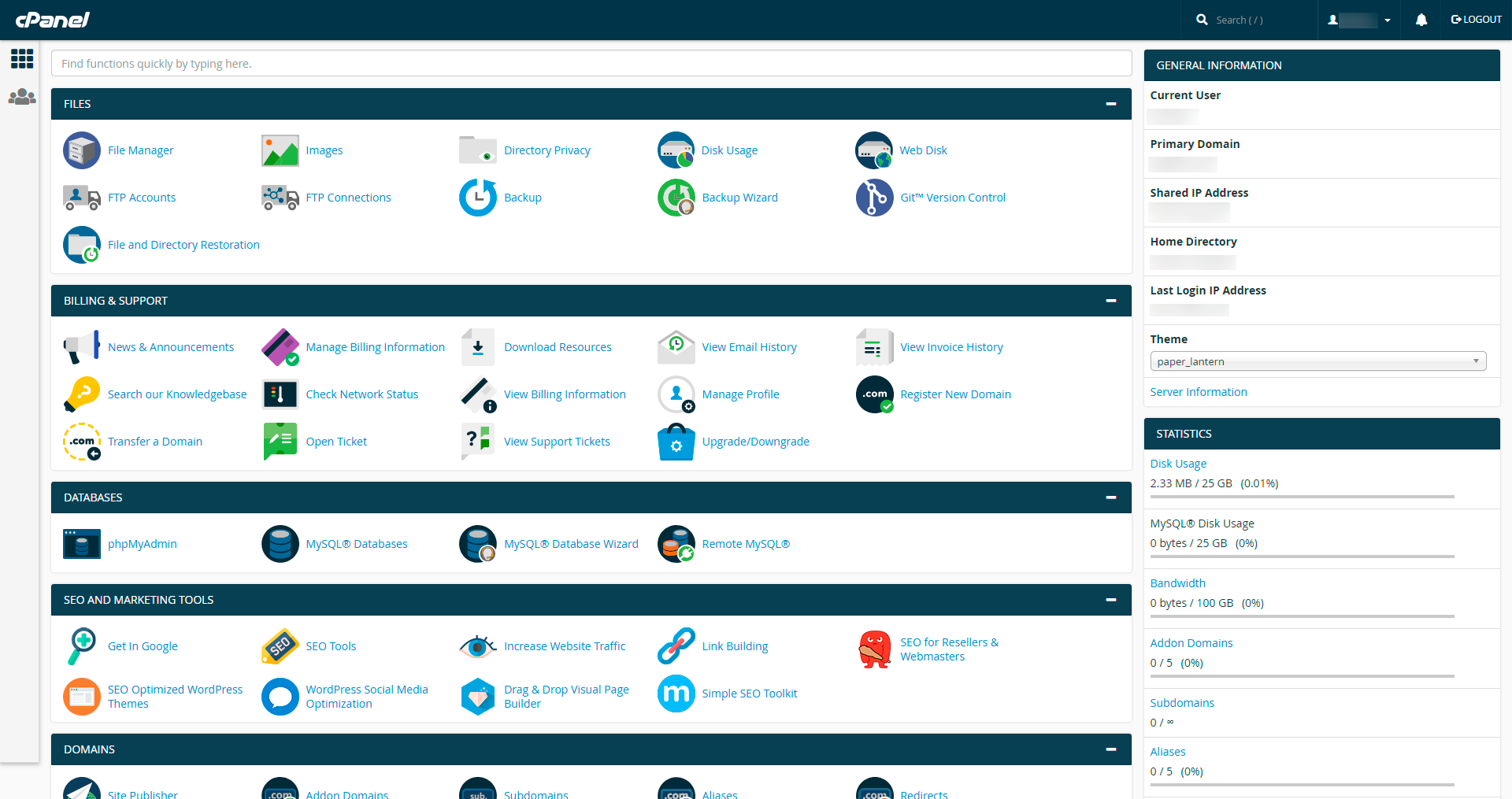Open View Billing Information link
The width and height of the screenshot is (1512, 799).
pyautogui.click(x=565, y=394)
